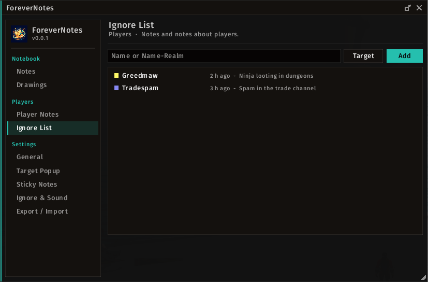
Task: Go to Player Notes
Action: (38, 115)
